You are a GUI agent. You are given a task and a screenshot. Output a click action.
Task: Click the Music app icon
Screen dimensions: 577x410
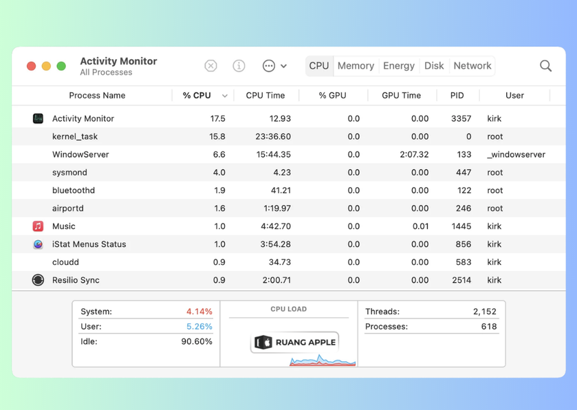tap(38, 226)
